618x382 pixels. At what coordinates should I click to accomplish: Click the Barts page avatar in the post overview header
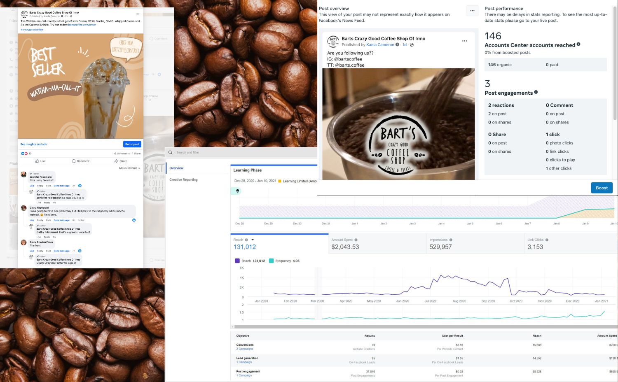(333, 42)
